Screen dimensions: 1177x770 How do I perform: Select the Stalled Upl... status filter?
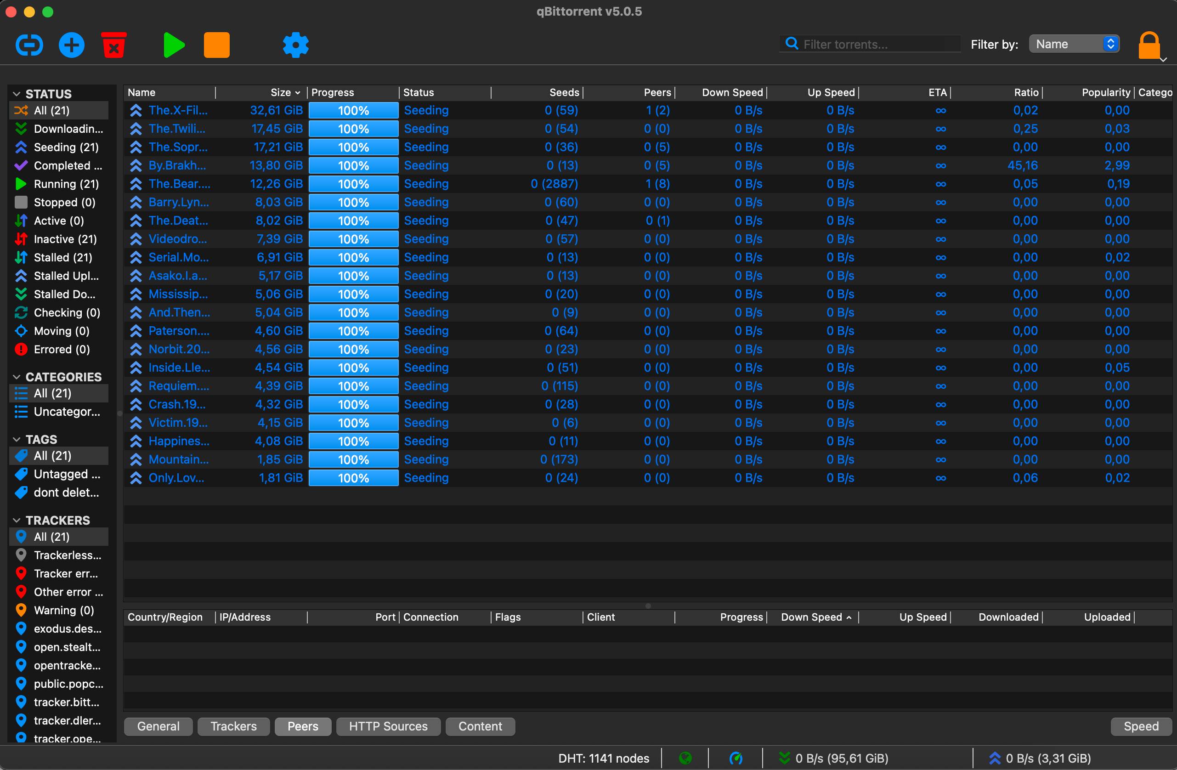click(x=59, y=276)
